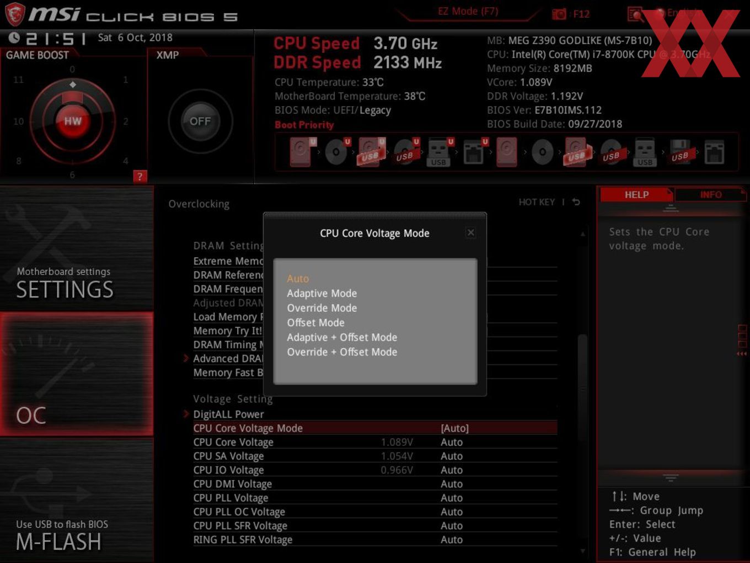Click the Game Boost question mark help icon
This screenshot has width=750, height=563.
(140, 177)
